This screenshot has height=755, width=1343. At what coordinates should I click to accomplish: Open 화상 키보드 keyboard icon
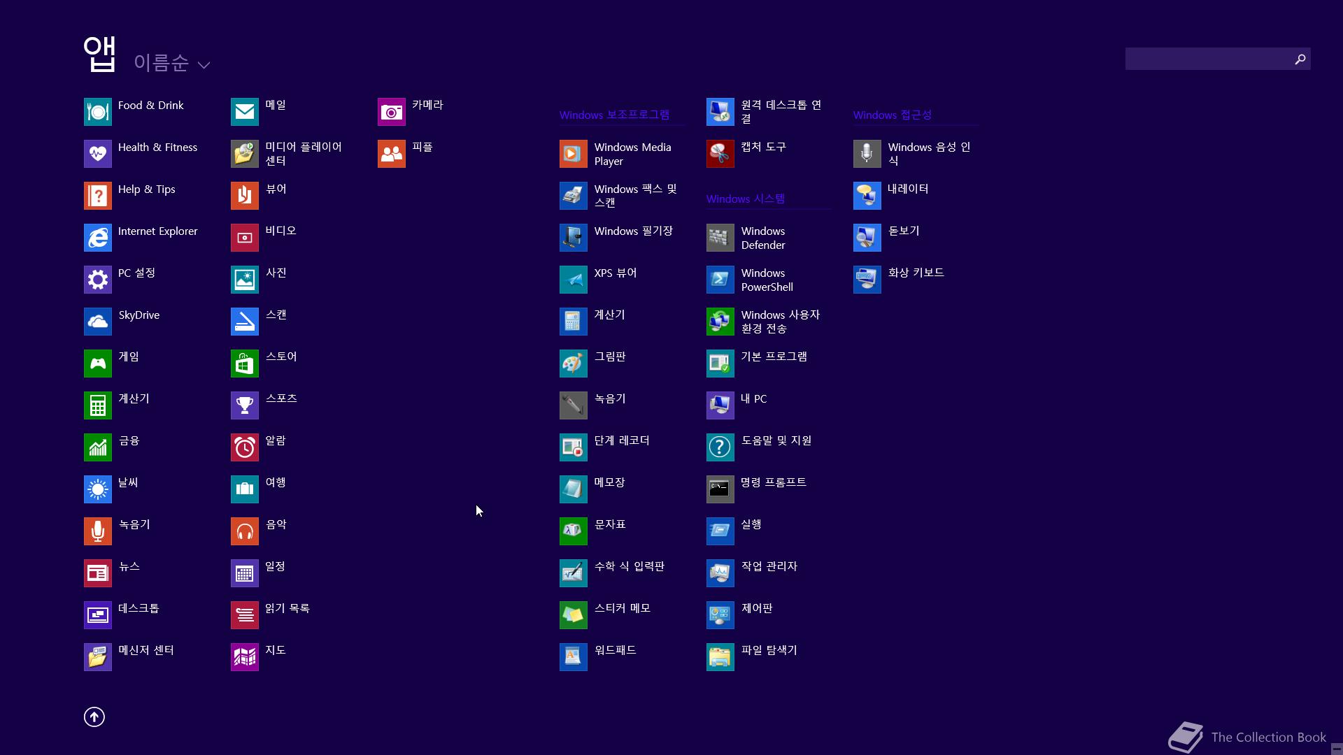click(867, 280)
